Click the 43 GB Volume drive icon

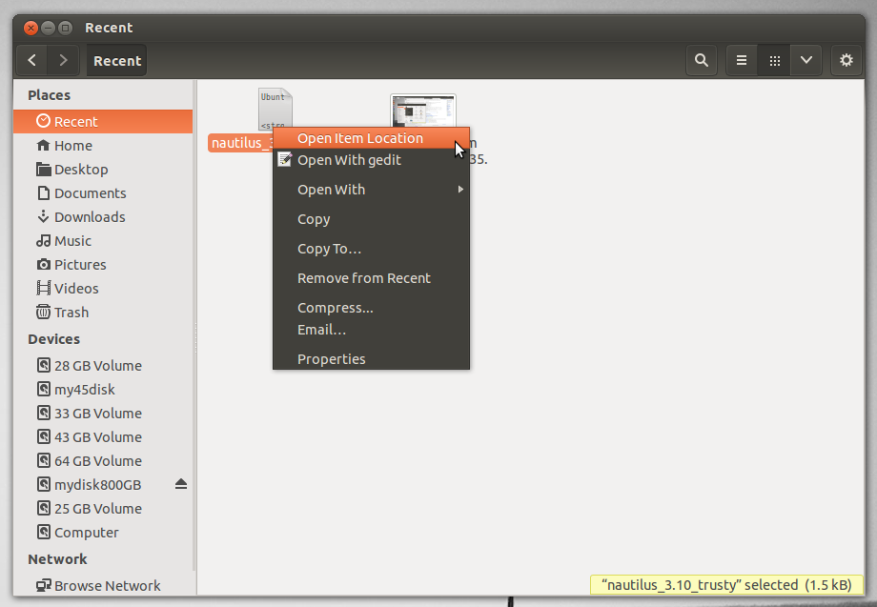coord(44,436)
